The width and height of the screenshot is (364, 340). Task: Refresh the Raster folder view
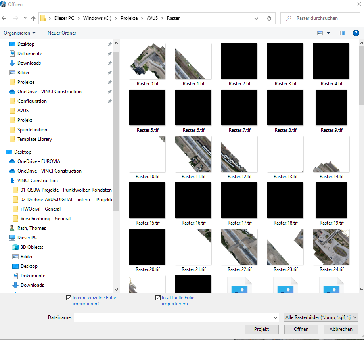269,18
